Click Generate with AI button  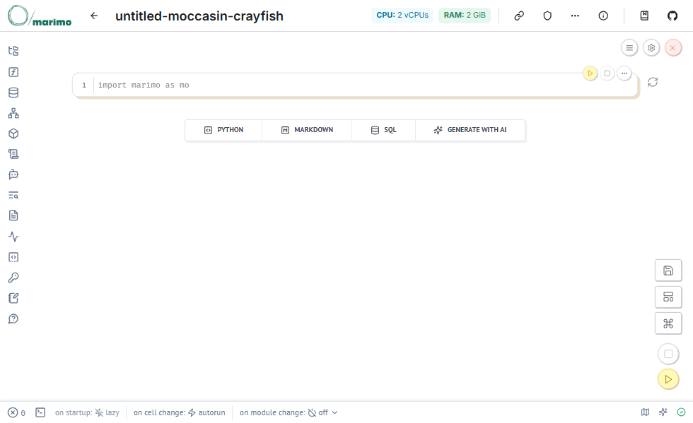pos(470,130)
